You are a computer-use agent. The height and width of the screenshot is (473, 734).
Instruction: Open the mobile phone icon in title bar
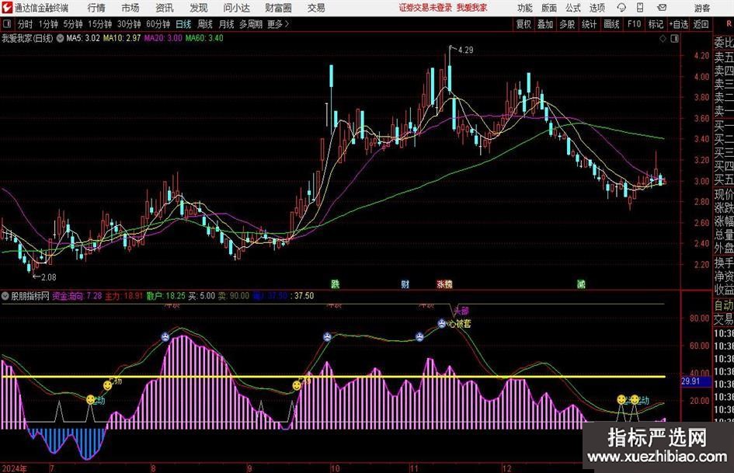[640, 8]
